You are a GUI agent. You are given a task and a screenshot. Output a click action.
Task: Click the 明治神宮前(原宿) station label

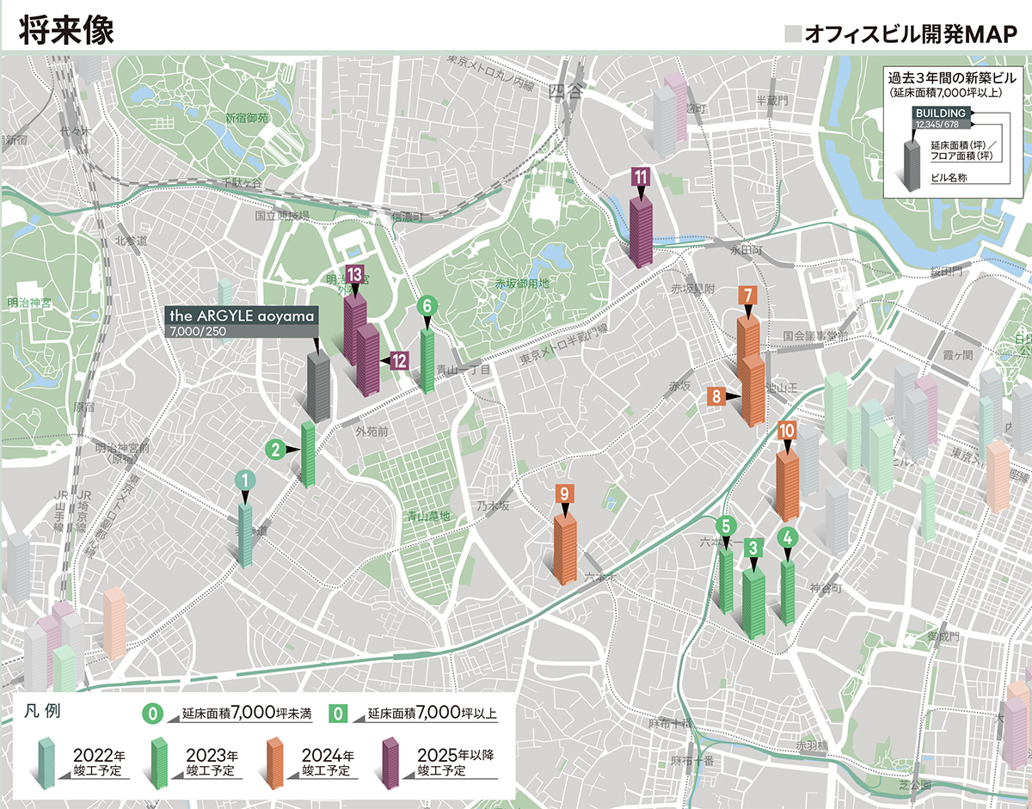tap(122, 453)
